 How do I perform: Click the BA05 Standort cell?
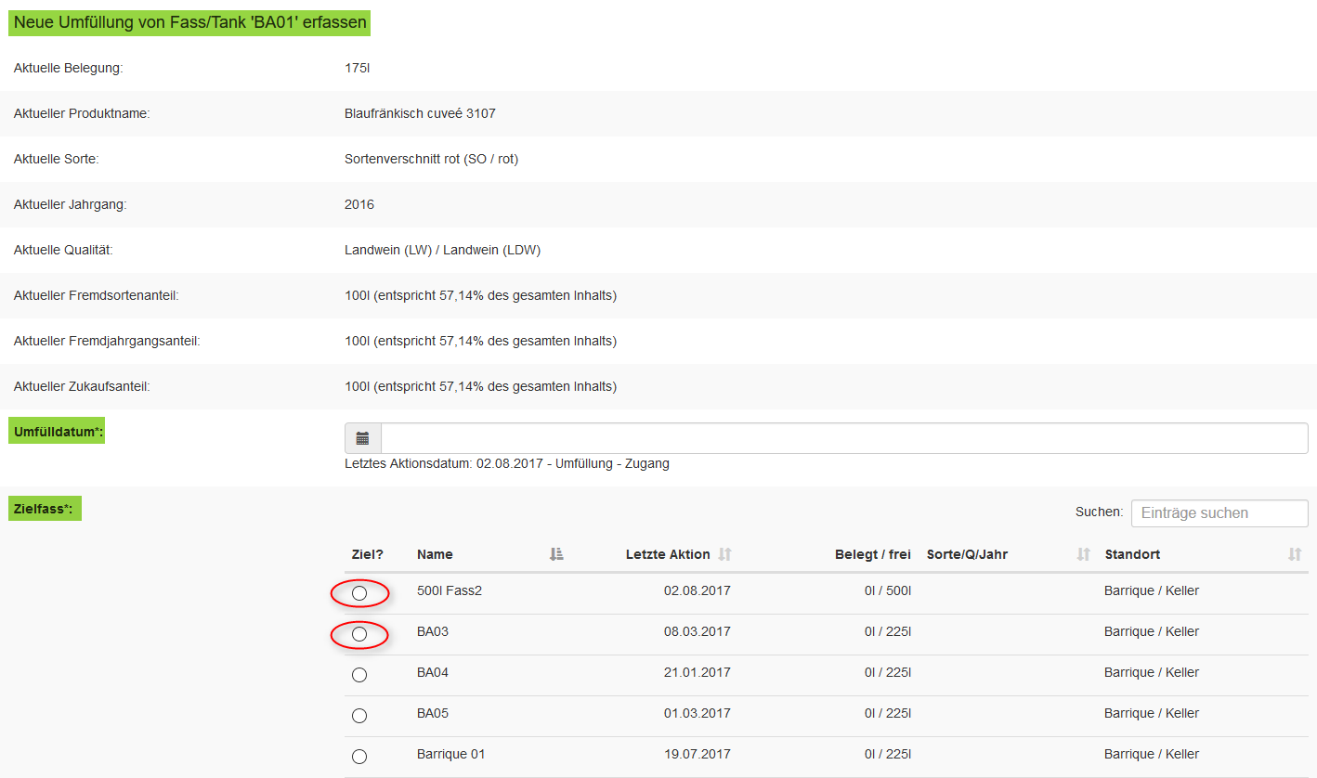pos(1152,714)
